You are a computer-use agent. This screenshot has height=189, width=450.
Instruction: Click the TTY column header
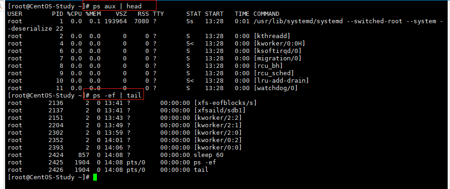pos(158,14)
